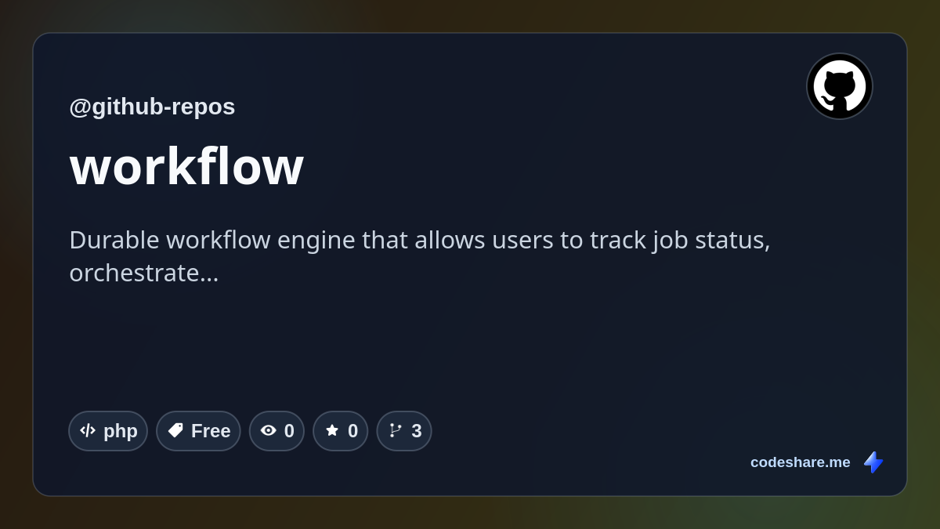Select the Free pricing label text
Image resolution: width=940 pixels, height=529 pixels.
[211, 431]
